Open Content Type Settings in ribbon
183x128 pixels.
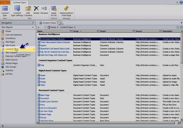tap(17, 11)
